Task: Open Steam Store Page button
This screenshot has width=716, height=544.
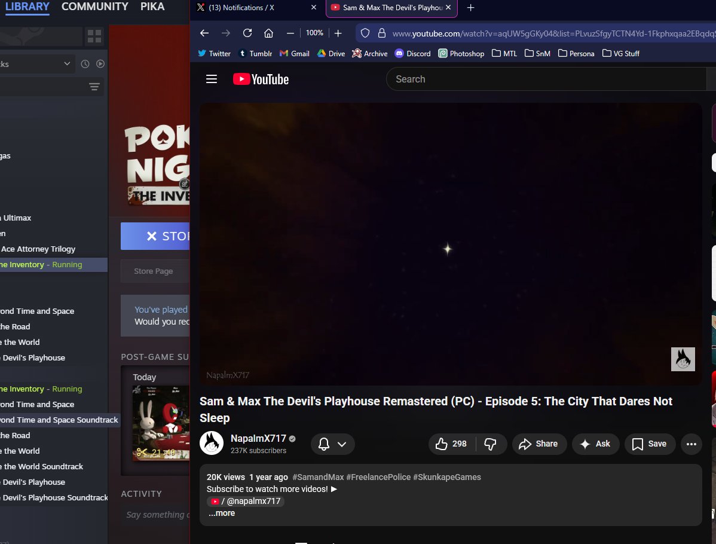Action: (155, 271)
